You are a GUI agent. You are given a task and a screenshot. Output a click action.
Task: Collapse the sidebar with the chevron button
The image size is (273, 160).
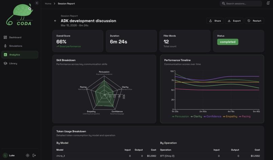click(37, 3)
